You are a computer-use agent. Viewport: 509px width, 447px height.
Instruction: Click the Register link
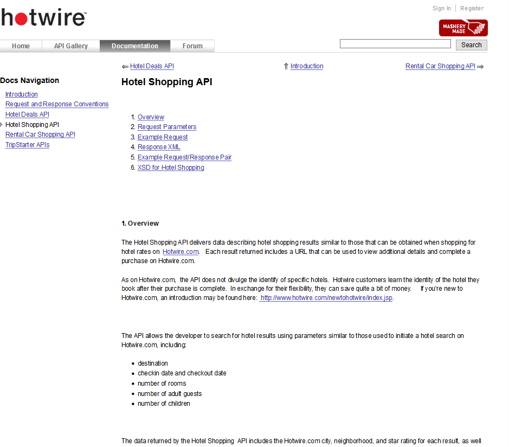tap(472, 8)
